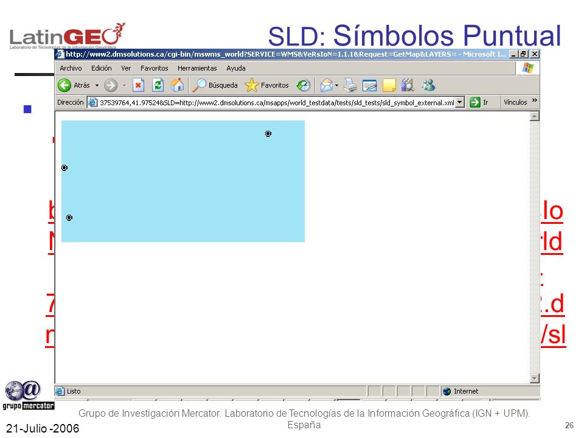Screen dimensions: 584x438
Task: Close the Internet Explorer window
Action: (x=535, y=54)
